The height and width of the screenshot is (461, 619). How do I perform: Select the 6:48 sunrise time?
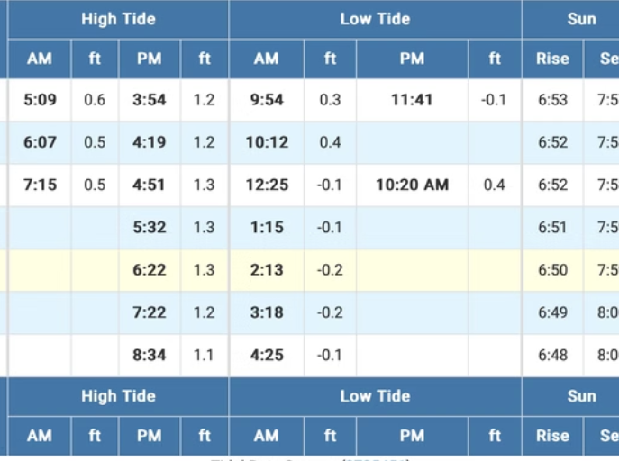point(552,356)
